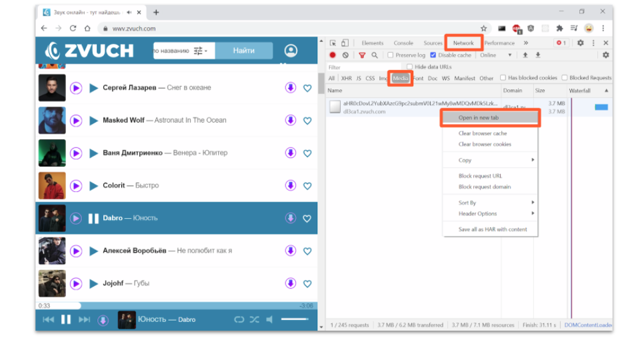Toggle shuffle in the player bar

coord(254,319)
